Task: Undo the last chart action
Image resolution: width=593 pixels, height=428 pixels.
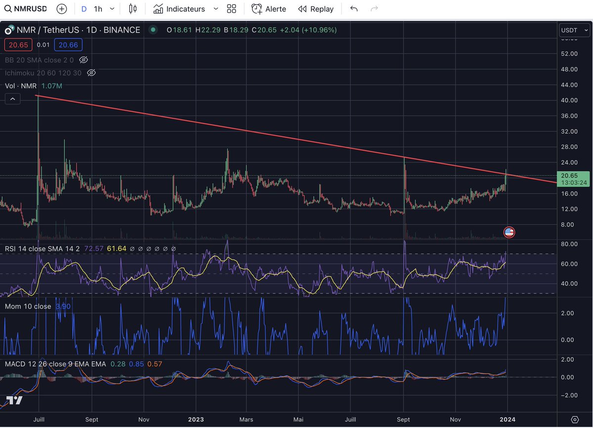Action: pos(354,9)
